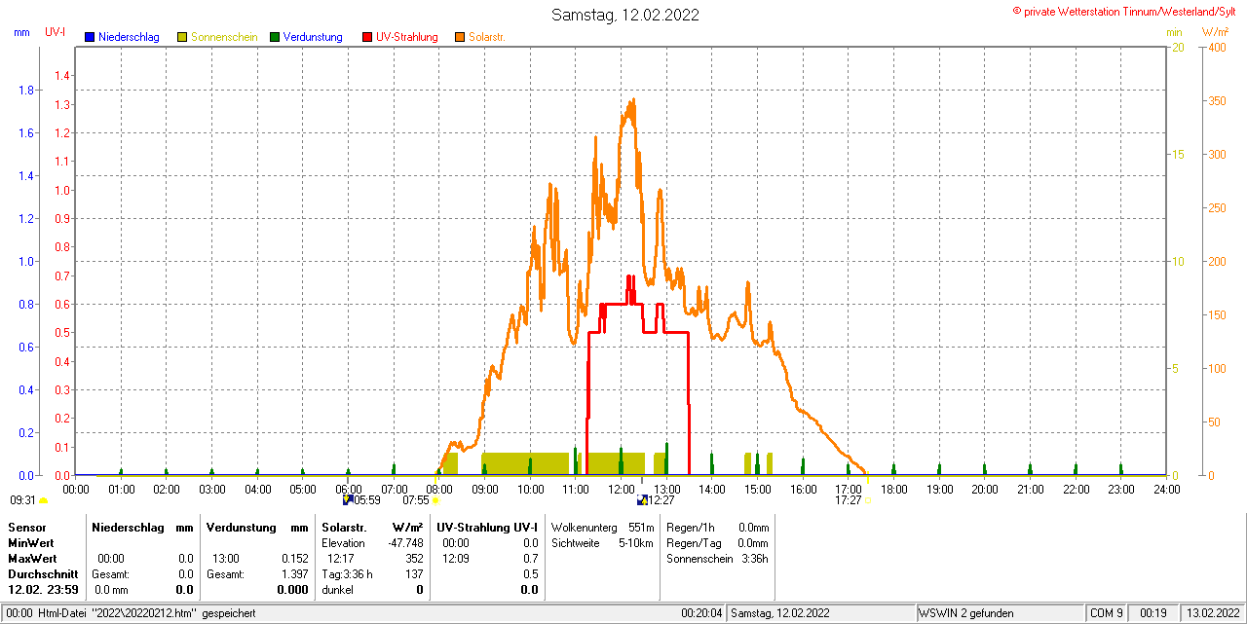Click the red UV-Strahlung legend swatch
Screen dimensions: 1247x624
coord(367,37)
